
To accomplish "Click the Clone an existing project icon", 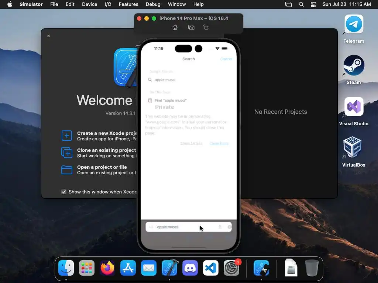I will click(x=67, y=153).
